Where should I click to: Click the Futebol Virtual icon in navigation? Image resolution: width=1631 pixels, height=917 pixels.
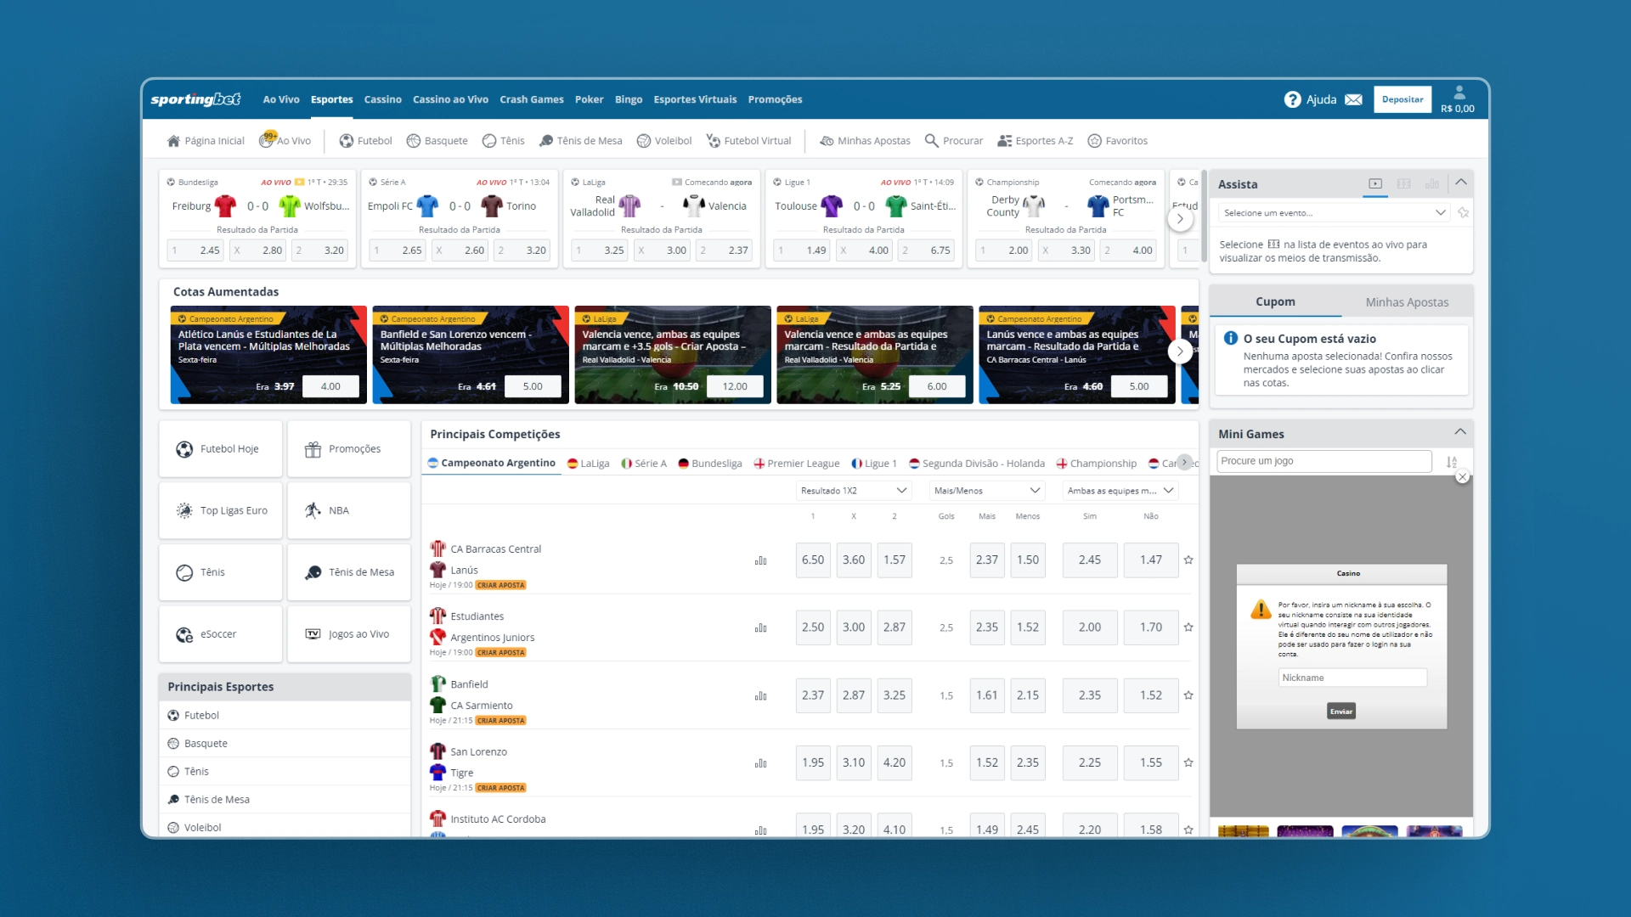pyautogui.click(x=713, y=140)
